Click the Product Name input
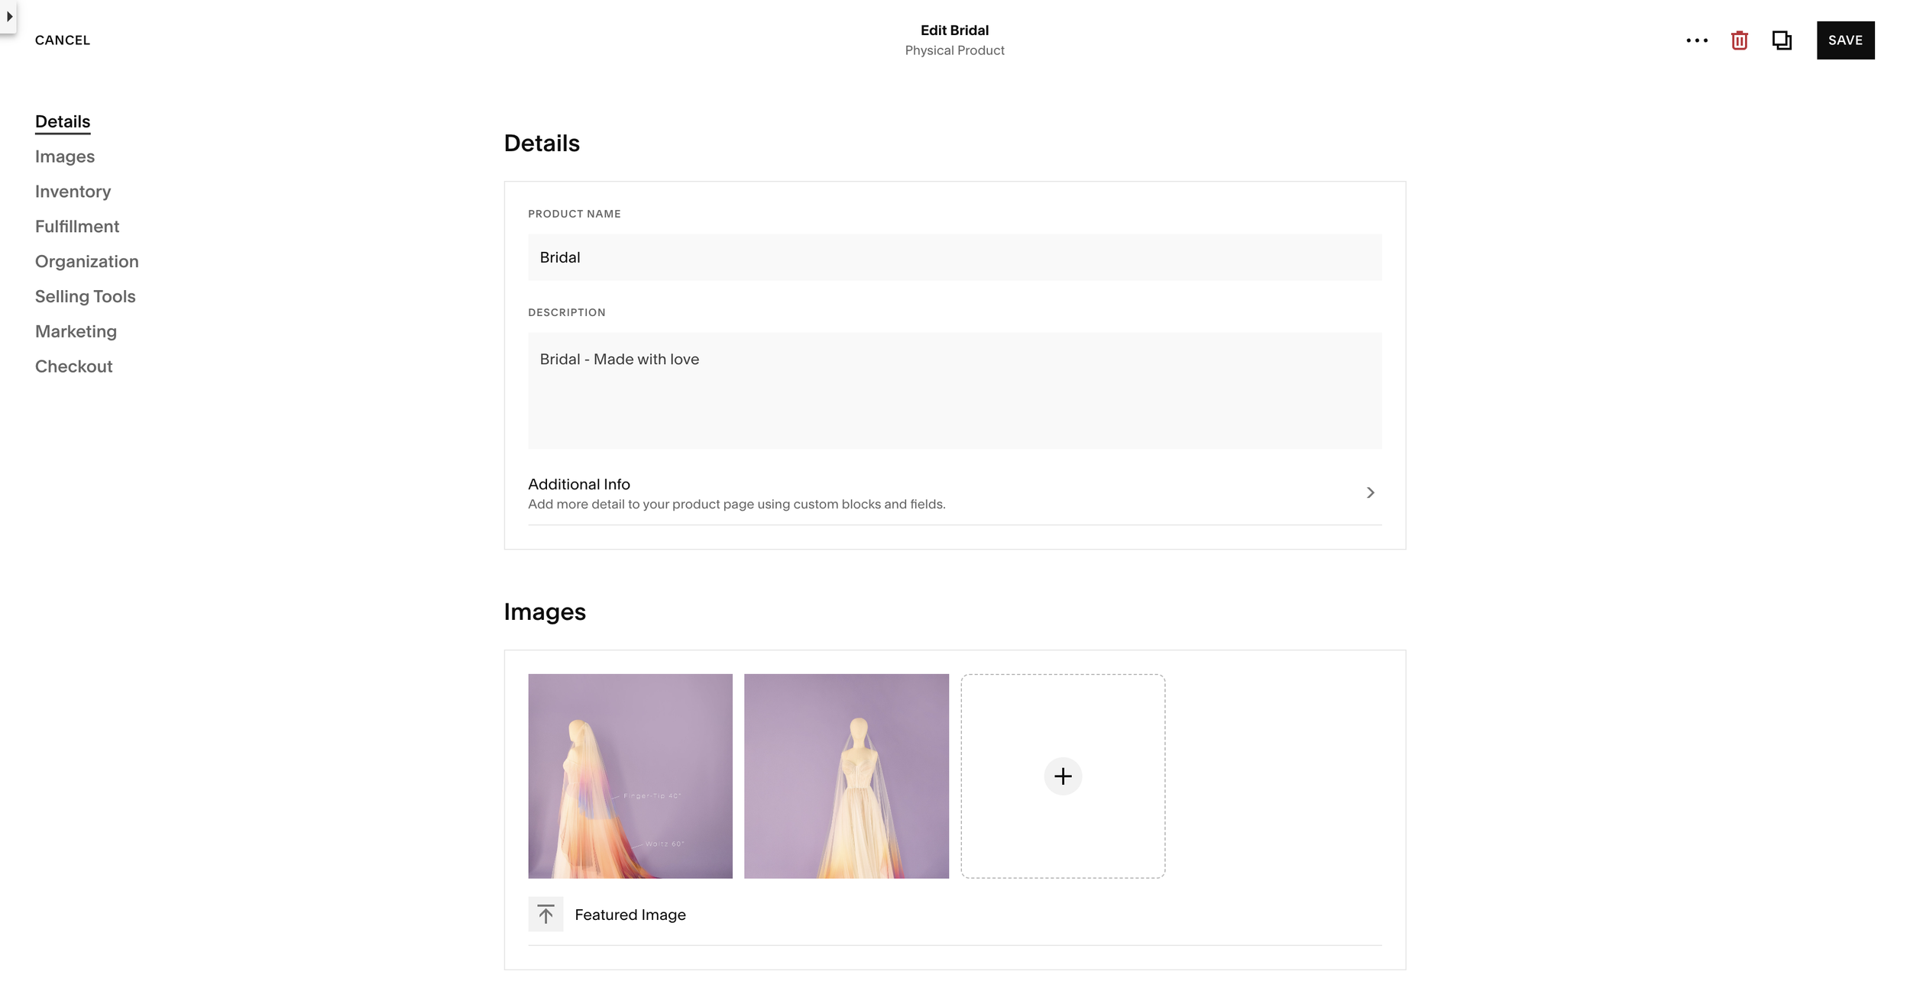The width and height of the screenshot is (1910, 981). pyautogui.click(x=953, y=257)
